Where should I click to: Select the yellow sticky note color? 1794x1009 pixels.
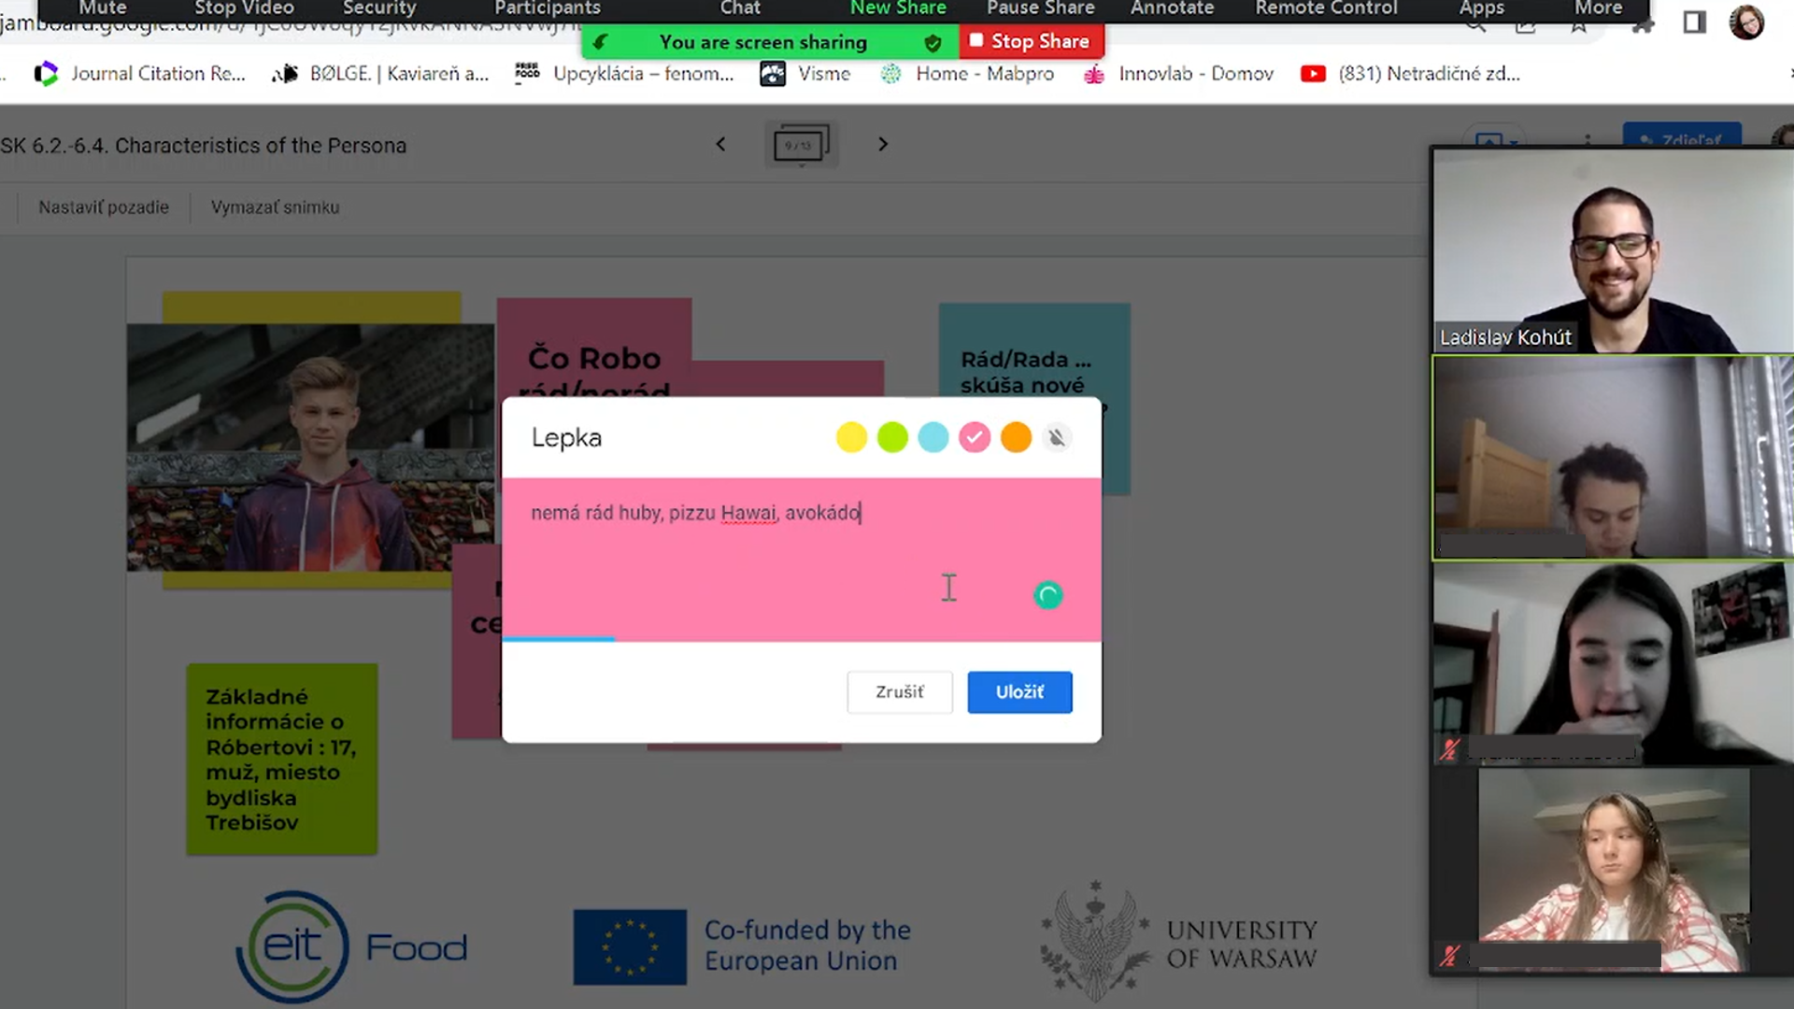click(x=851, y=437)
